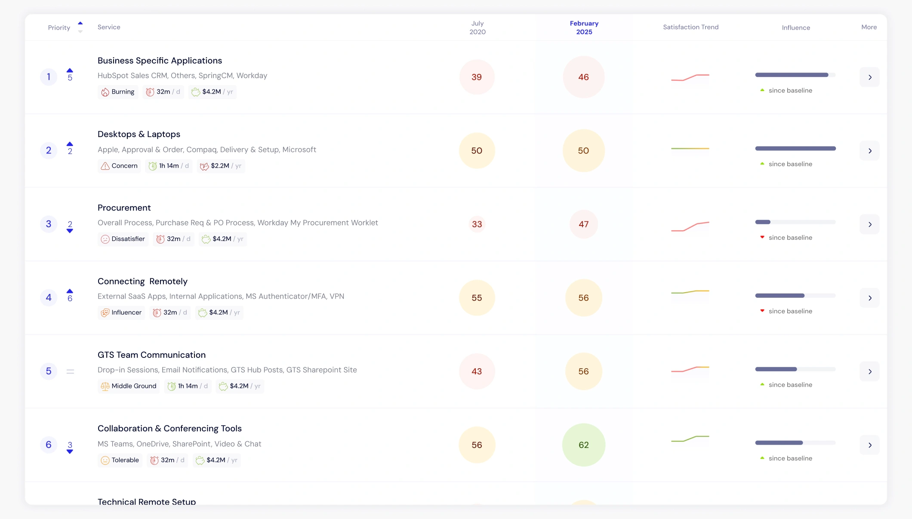The width and height of the screenshot is (912, 519).
Task: Click down-rank arrow in Collaboration & Conferencing row
Action: coord(70,452)
